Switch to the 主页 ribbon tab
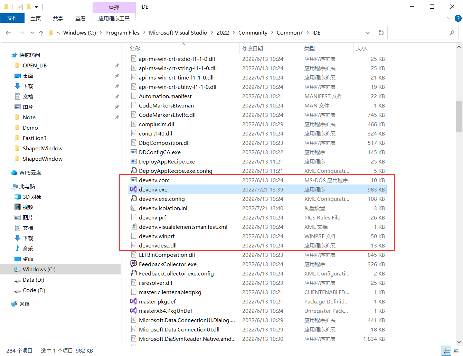 click(36, 18)
